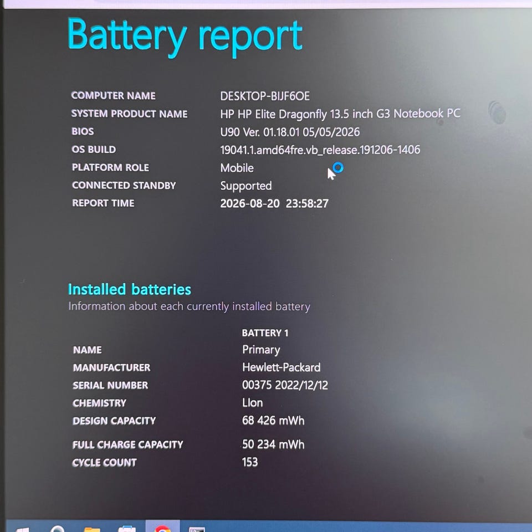Select 'HP HP Elite Dragonfly 13.5 inch G3' value

click(340, 114)
